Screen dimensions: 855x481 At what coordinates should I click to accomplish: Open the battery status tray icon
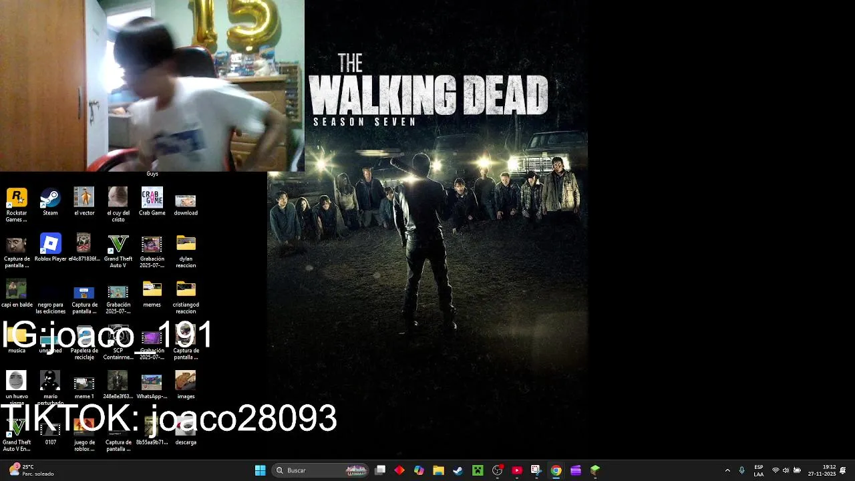coord(797,470)
